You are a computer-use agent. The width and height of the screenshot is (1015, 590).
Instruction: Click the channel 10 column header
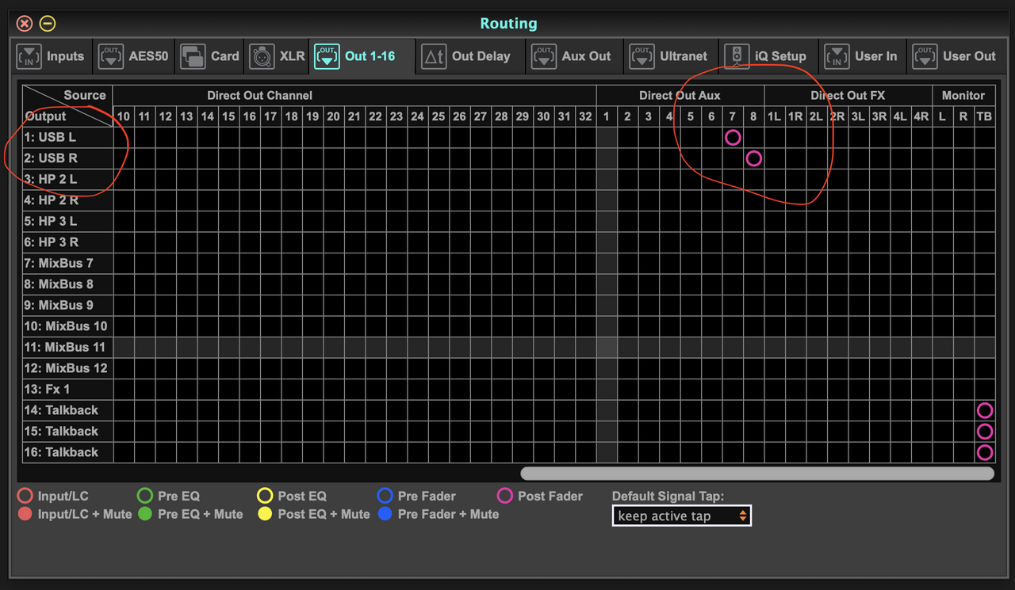124,116
